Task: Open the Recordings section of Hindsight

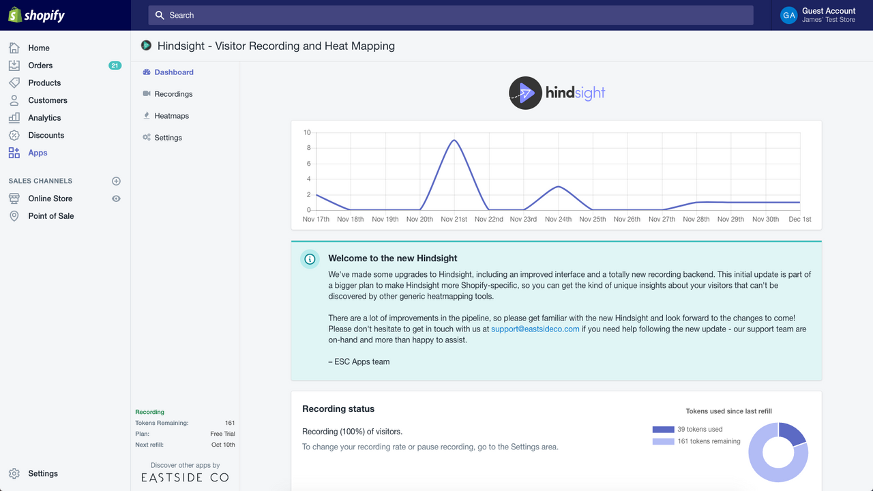Action: click(x=173, y=94)
